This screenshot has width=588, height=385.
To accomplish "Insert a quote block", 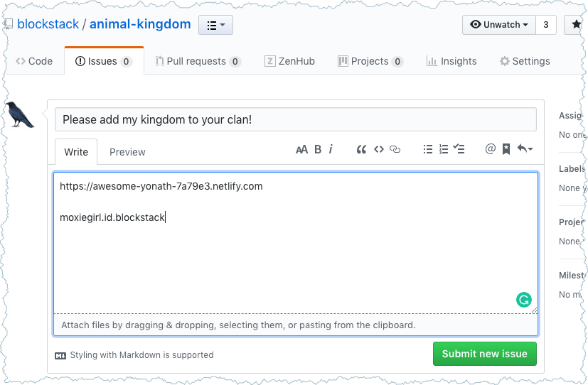I will (x=361, y=149).
